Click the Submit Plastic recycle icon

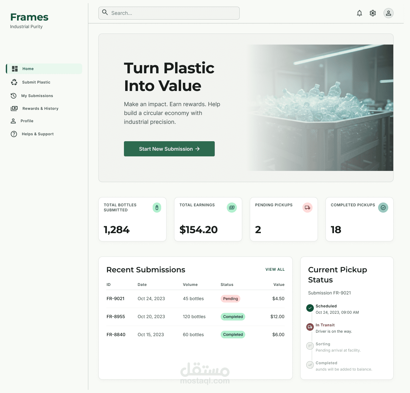pos(14,82)
